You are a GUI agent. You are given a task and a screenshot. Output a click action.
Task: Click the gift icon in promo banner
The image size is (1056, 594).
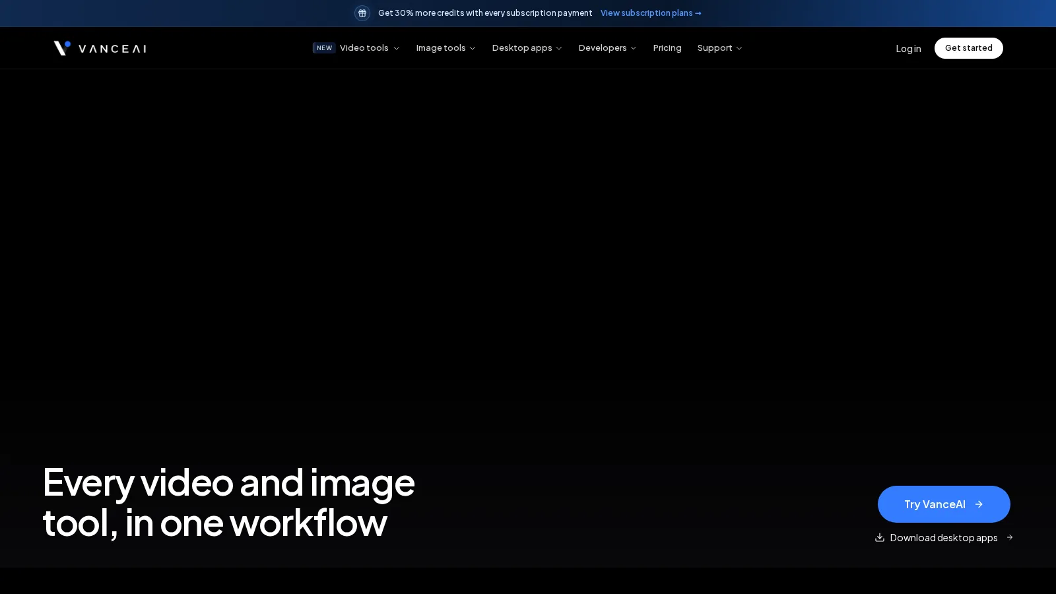tap(362, 13)
